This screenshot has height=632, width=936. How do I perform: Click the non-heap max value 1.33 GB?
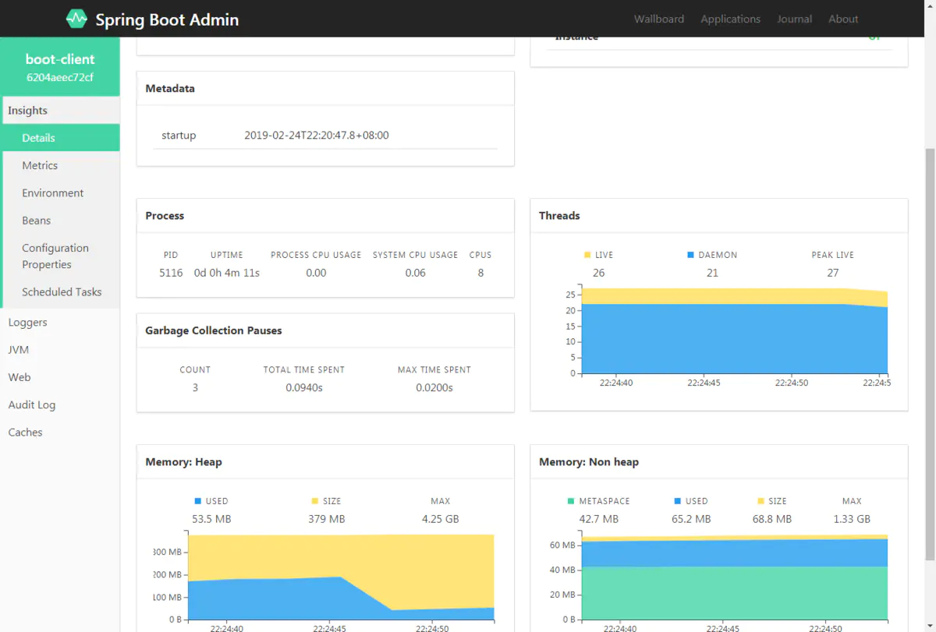tap(852, 519)
